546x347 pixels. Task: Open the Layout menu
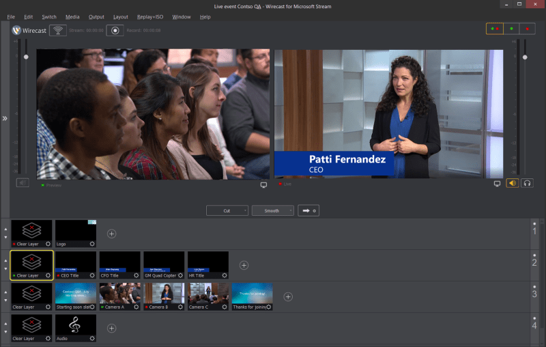[x=121, y=16]
